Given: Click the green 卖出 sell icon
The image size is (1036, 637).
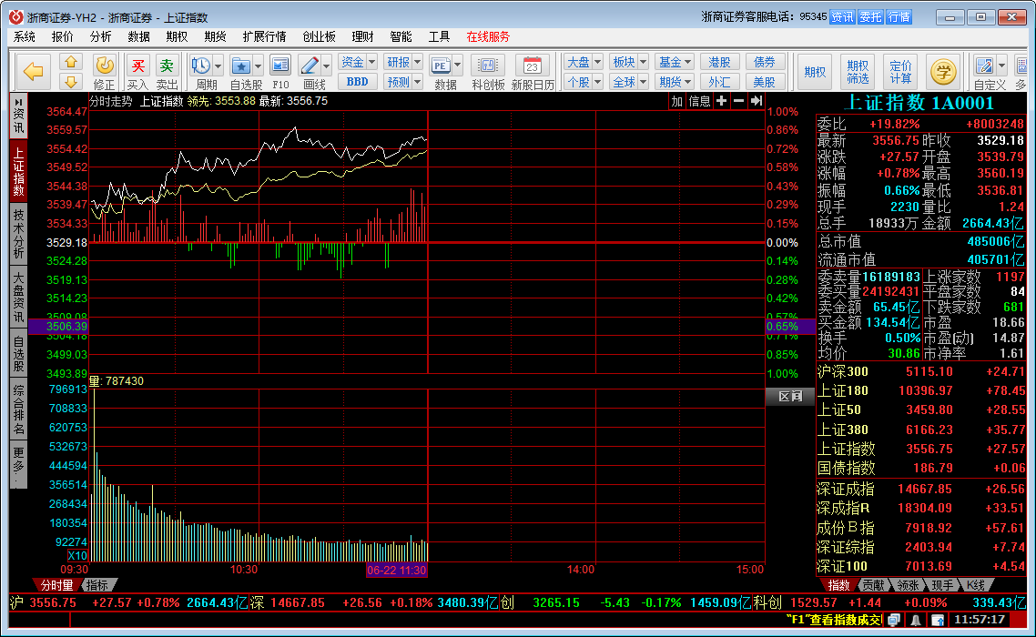Looking at the screenshot, I should [167, 66].
